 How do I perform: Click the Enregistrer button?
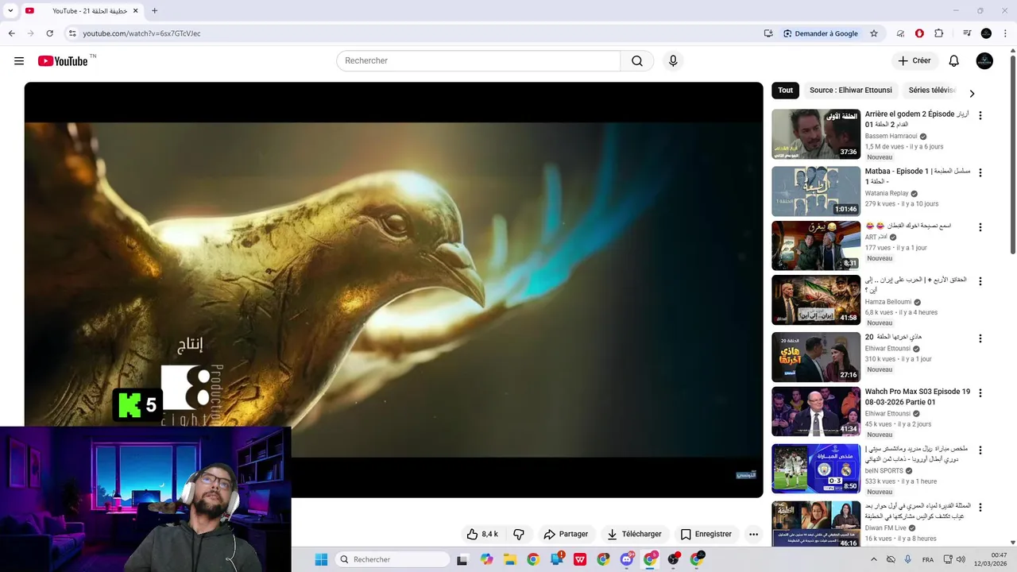(x=706, y=534)
